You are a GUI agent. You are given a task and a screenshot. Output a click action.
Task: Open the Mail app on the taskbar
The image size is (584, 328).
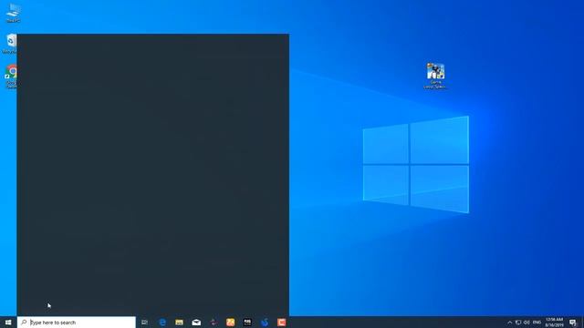196,322
